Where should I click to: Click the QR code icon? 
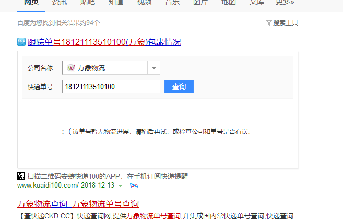[21, 176]
